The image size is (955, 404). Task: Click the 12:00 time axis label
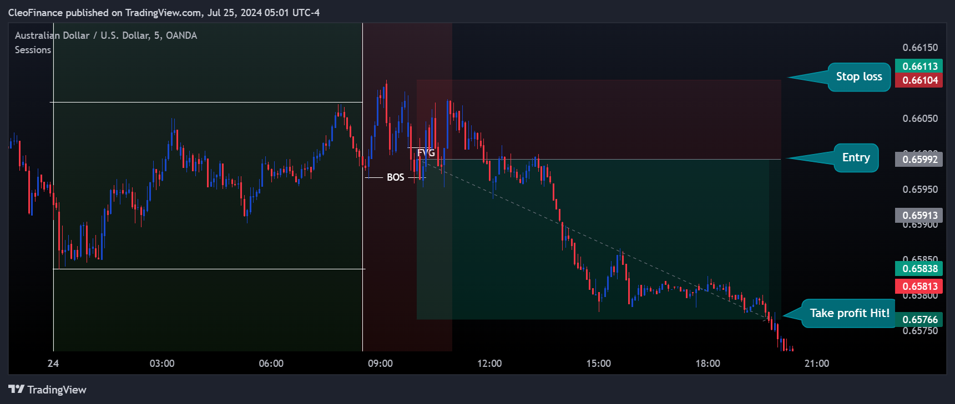(x=489, y=364)
